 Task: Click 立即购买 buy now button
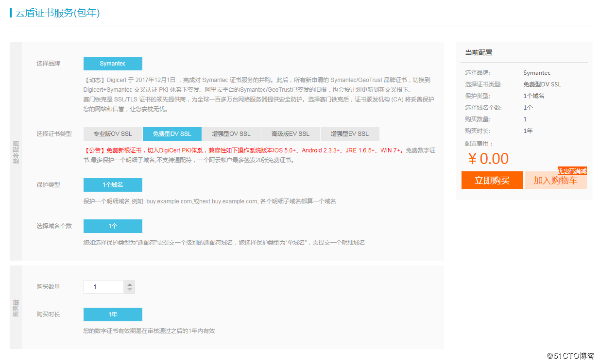pyautogui.click(x=492, y=180)
